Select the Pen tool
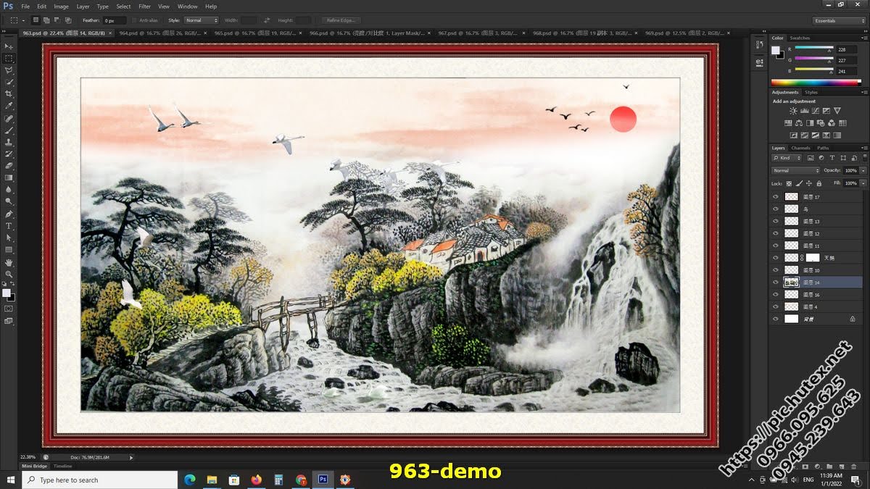The height and width of the screenshot is (489, 870). (x=9, y=214)
